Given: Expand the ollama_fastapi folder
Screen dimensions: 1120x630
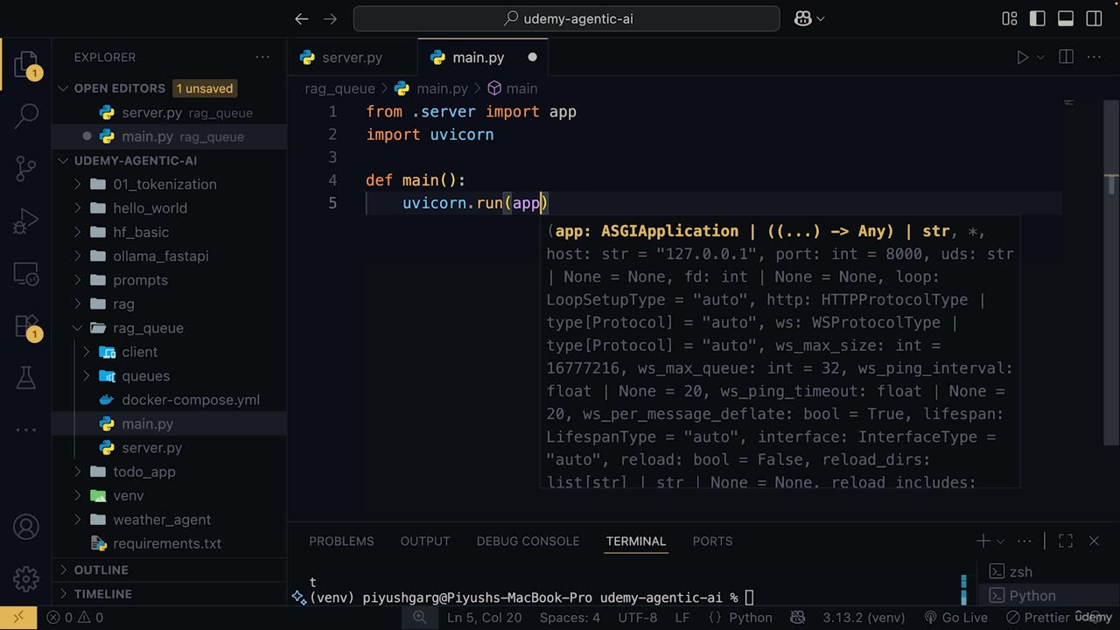Looking at the screenshot, I should click(x=161, y=256).
